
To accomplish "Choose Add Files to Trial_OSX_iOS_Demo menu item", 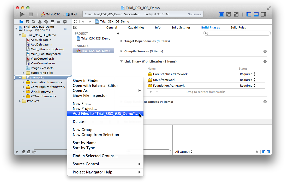I will pyautogui.click(x=105, y=114).
